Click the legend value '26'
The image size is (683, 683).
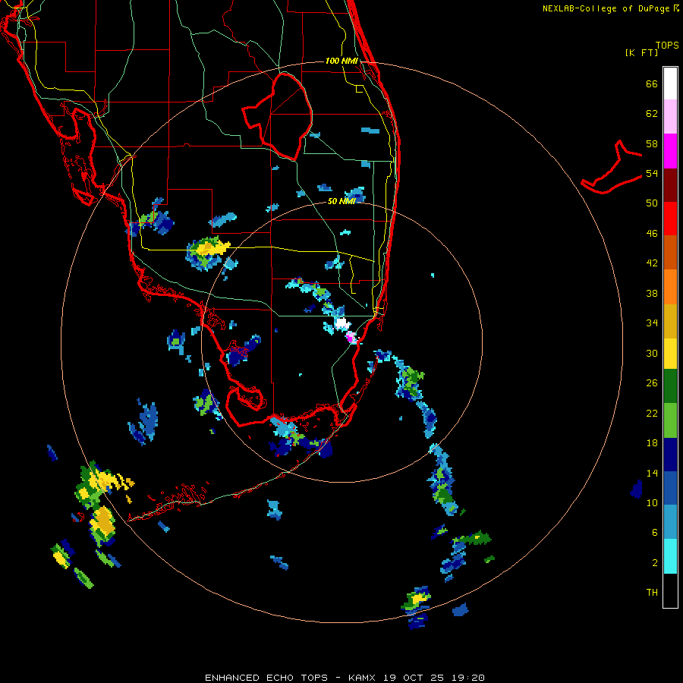[x=652, y=383]
